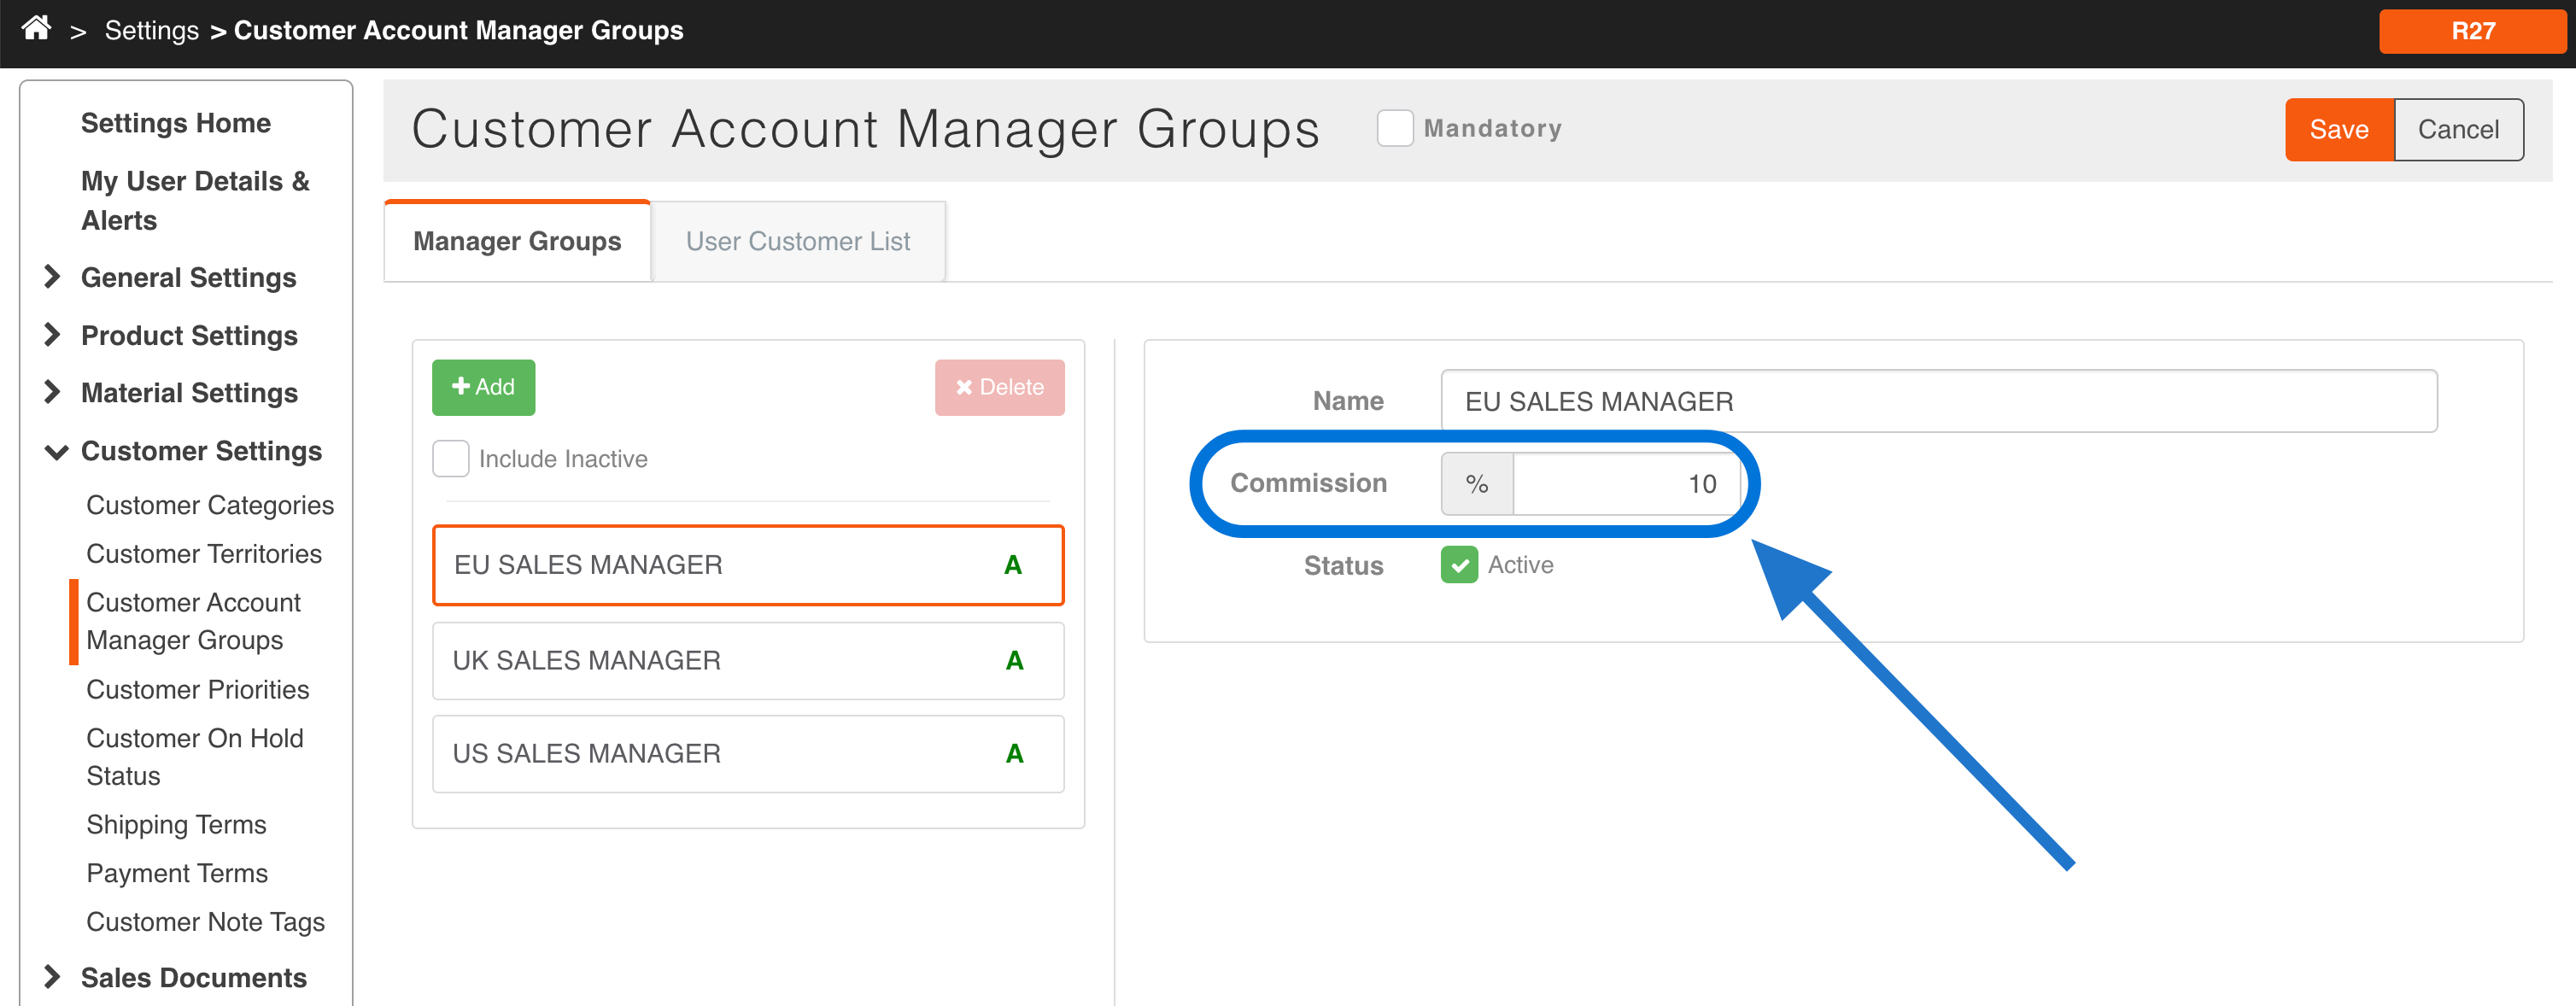Viewport: 2576px width, 1006px height.
Task: Uncheck the Active status checkbox
Action: tap(1458, 565)
